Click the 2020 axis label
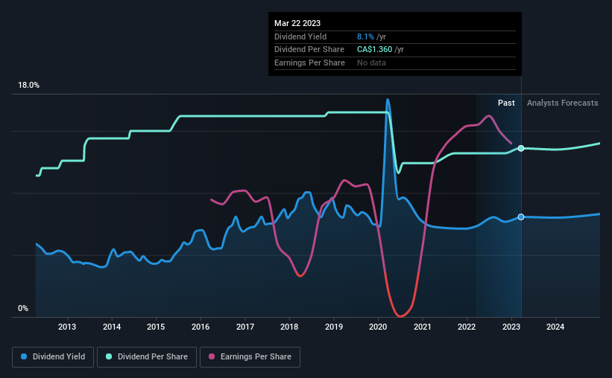Viewport: 612px width, 378px height. click(x=378, y=327)
